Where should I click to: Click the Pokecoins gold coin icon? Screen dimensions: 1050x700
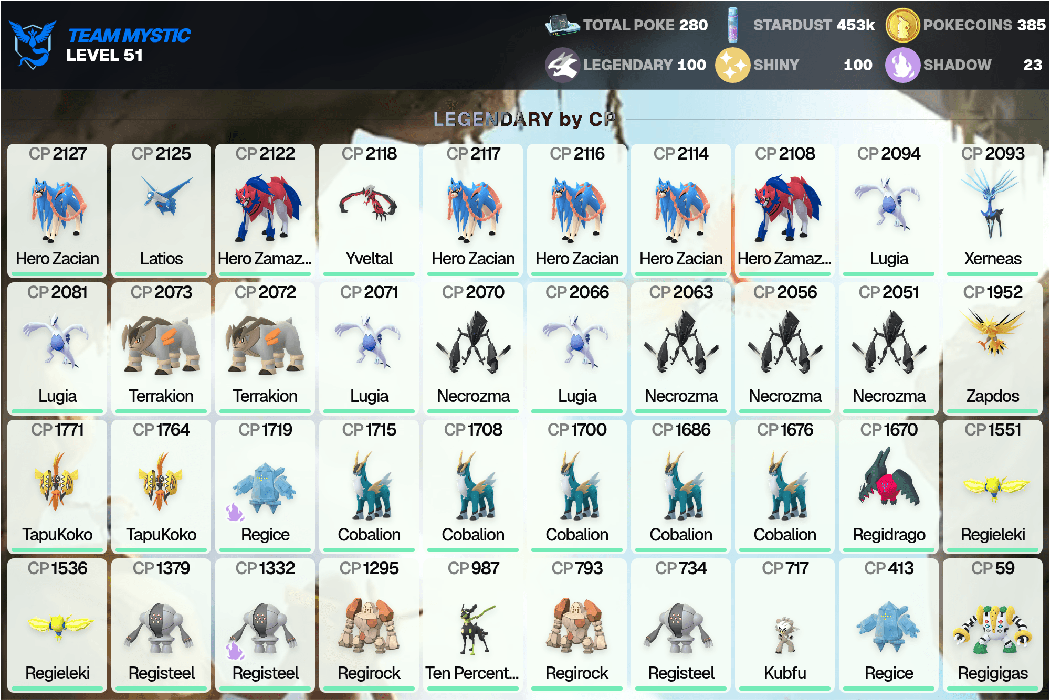pyautogui.click(x=902, y=25)
